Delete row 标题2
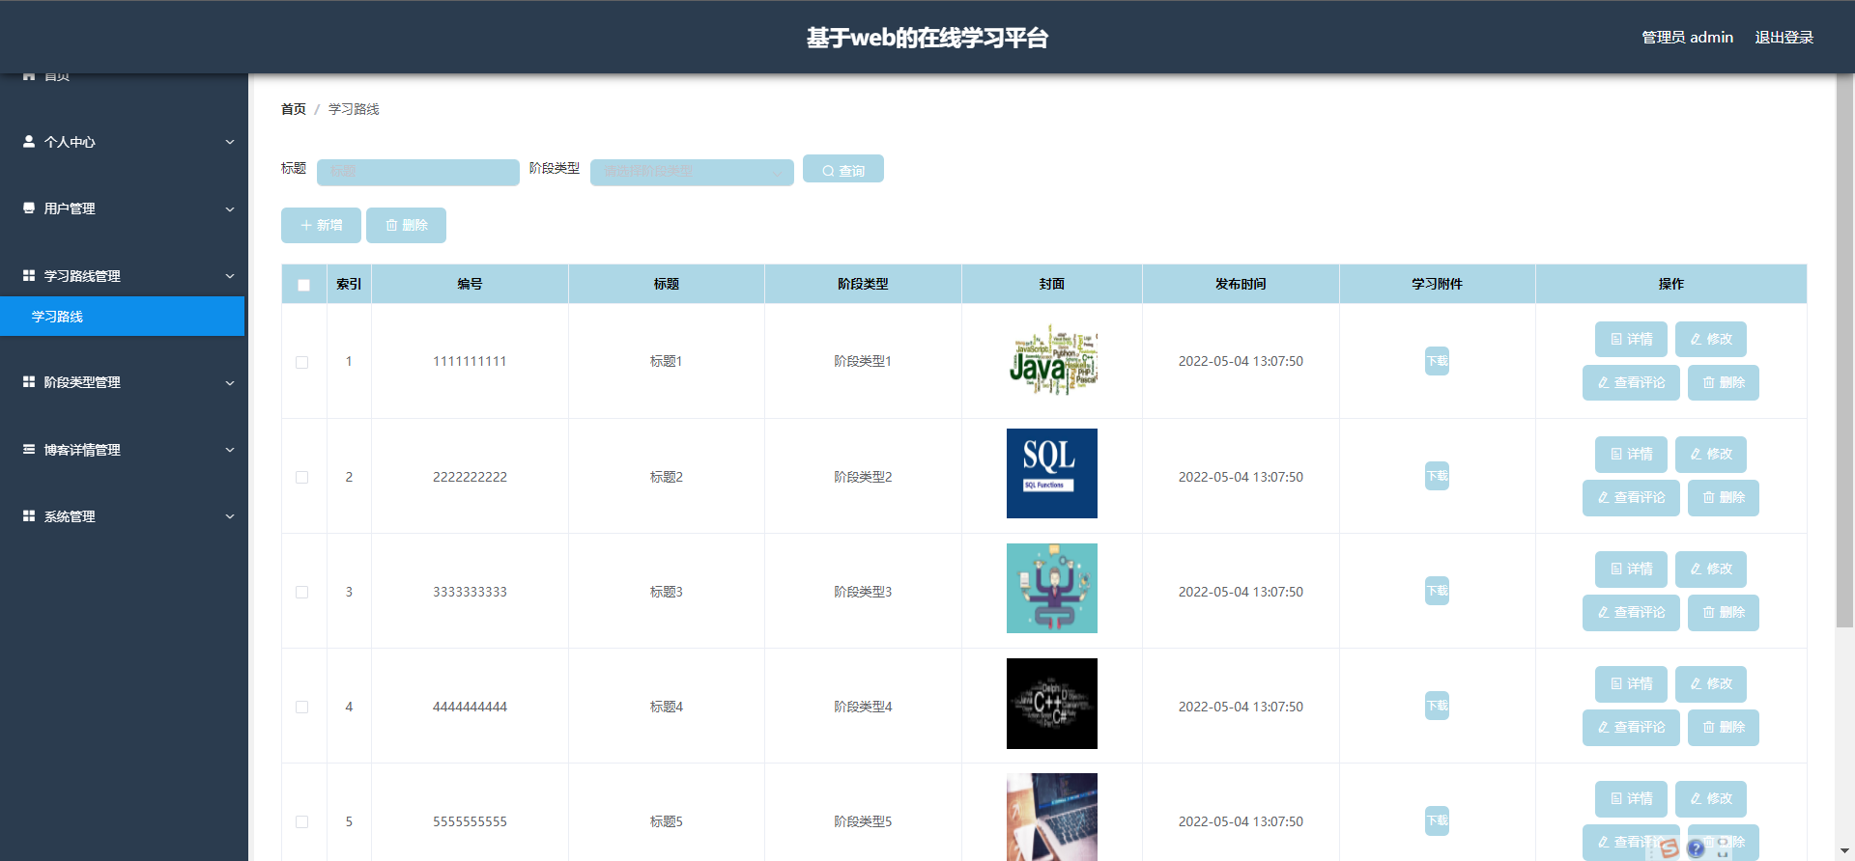Screen dimensions: 1855x861 (x=1724, y=497)
